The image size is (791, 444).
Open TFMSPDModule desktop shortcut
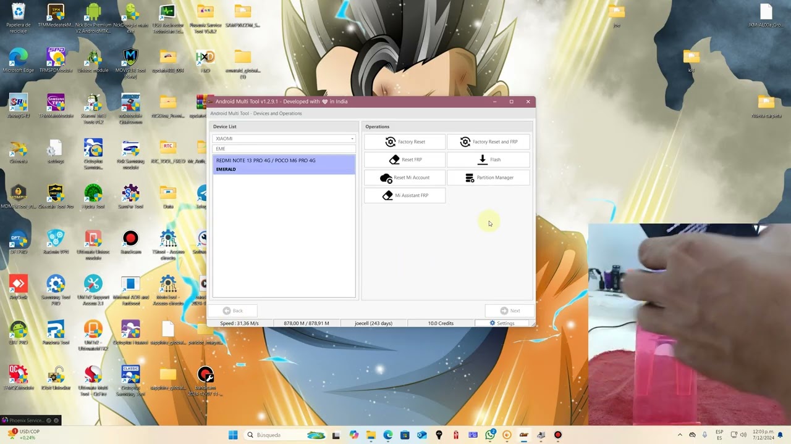[56, 60]
